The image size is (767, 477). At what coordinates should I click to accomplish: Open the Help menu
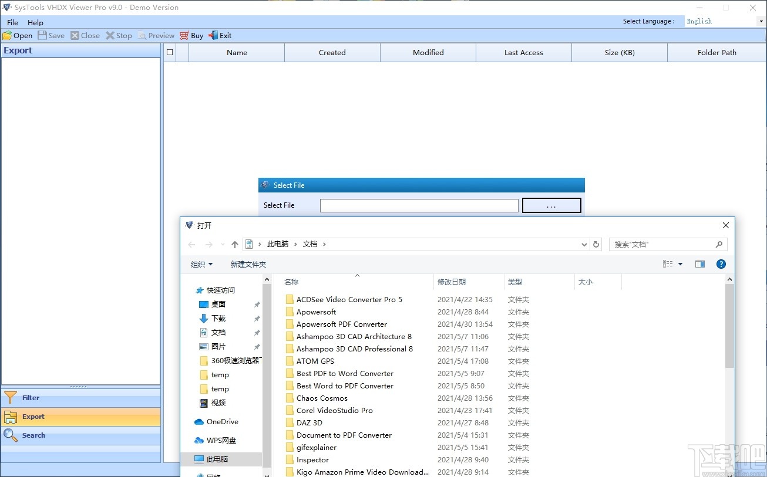(35, 22)
